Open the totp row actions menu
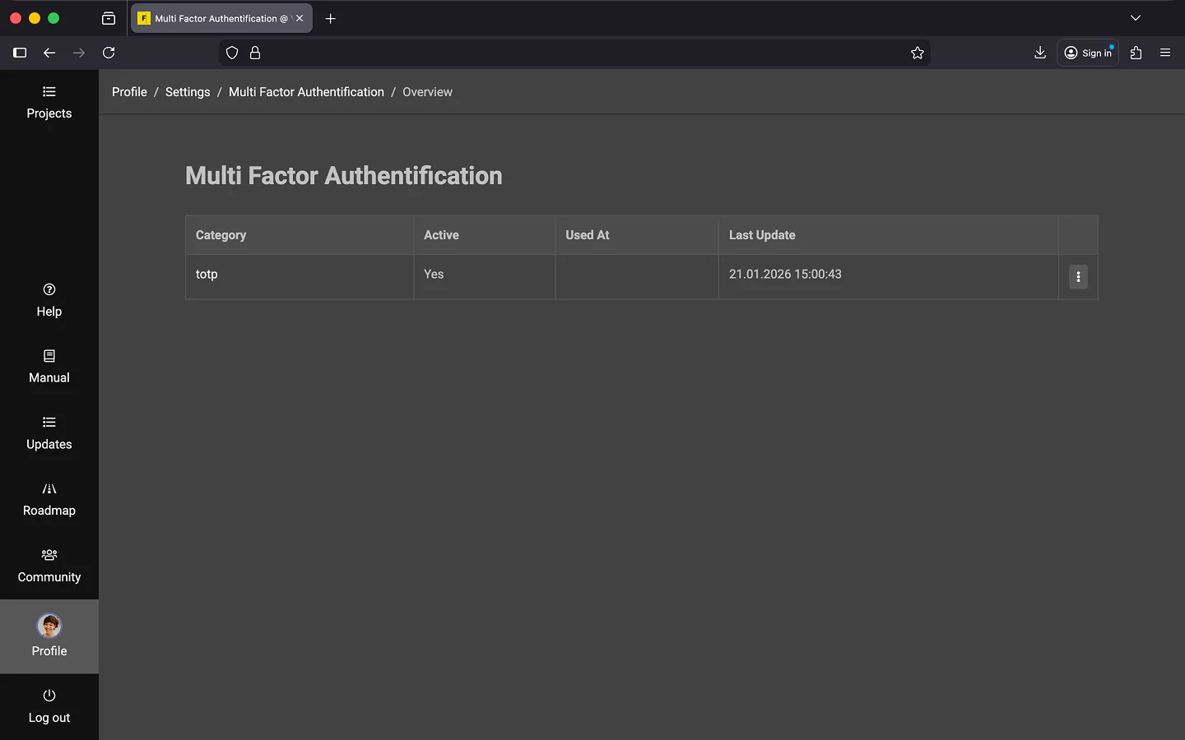The height and width of the screenshot is (740, 1185). click(x=1078, y=277)
